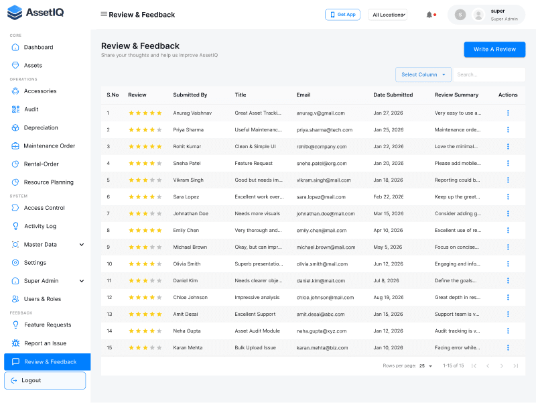Open actions menu for Rohit Kumar
This screenshot has height=403, width=536.
point(508,146)
